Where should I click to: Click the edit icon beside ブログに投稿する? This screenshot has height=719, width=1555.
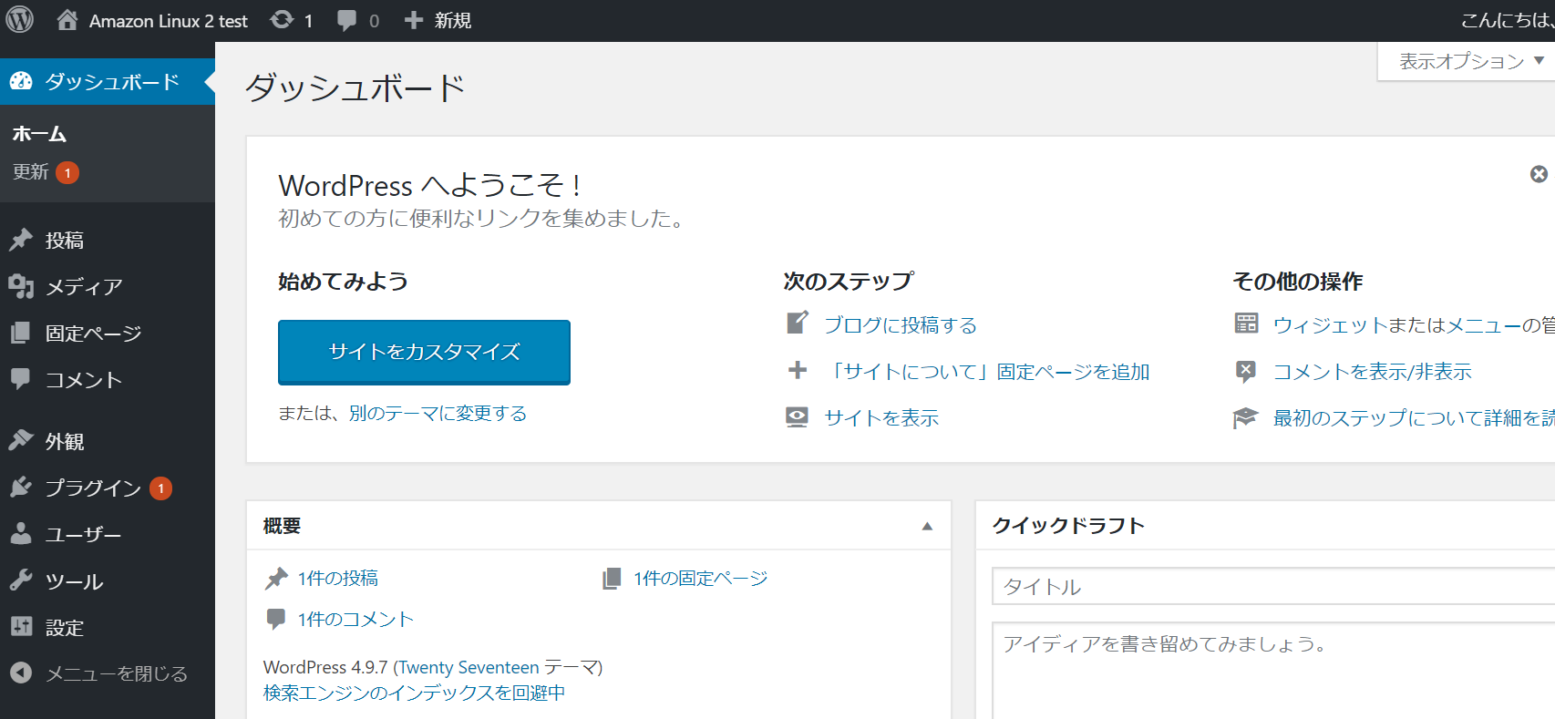[797, 323]
